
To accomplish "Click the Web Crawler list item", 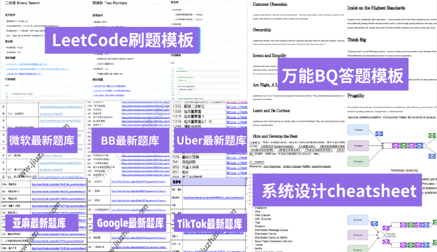I will point(263,215).
